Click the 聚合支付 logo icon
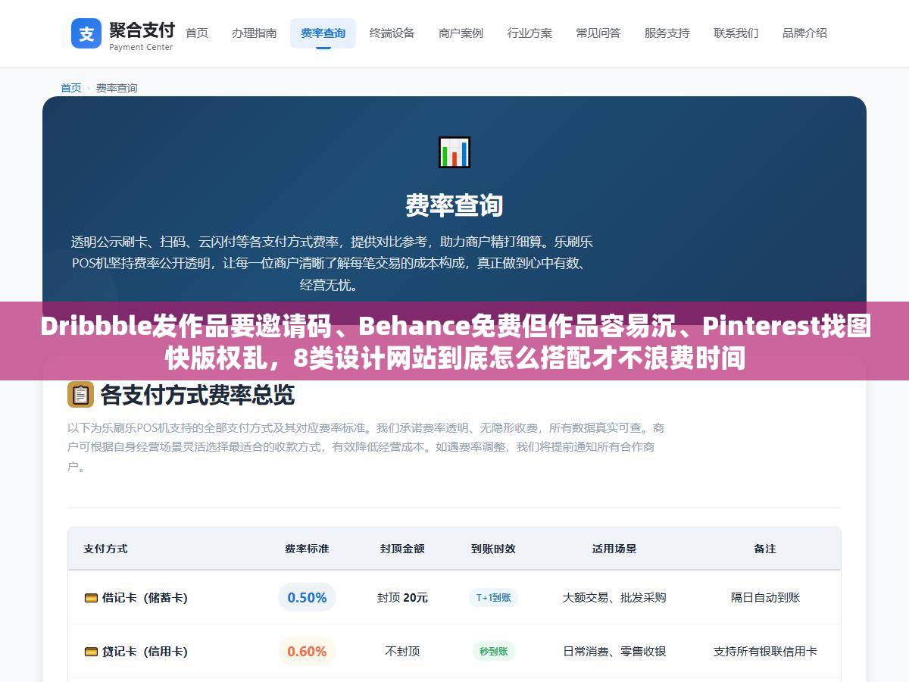Viewport: 909px width, 682px height. [x=86, y=33]
